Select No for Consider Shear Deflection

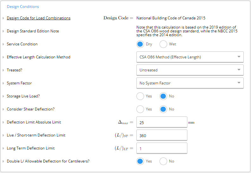(163, 109)
